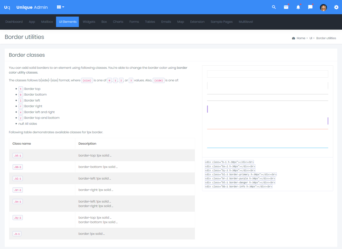Screen dimensions: 342x249
Task: Expand the apps grid dropdown caret
Action: point(63,7)
